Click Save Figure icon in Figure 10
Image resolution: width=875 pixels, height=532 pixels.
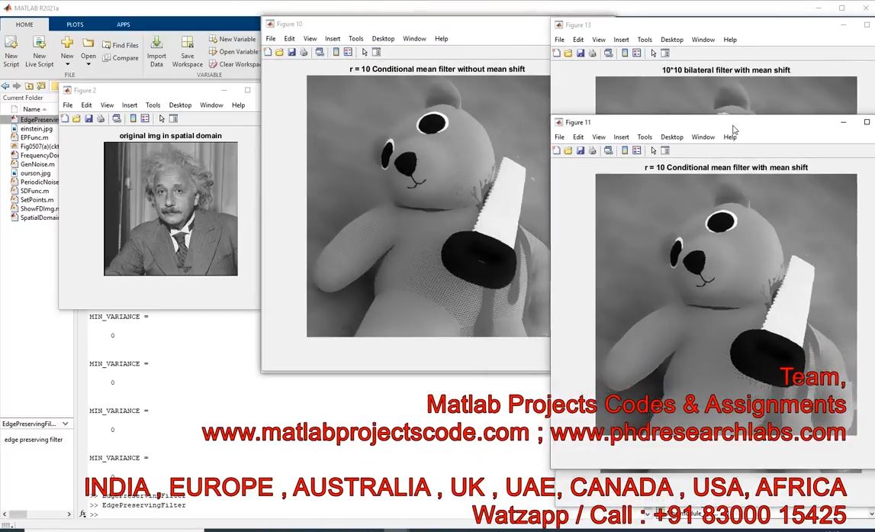point(291,53)
